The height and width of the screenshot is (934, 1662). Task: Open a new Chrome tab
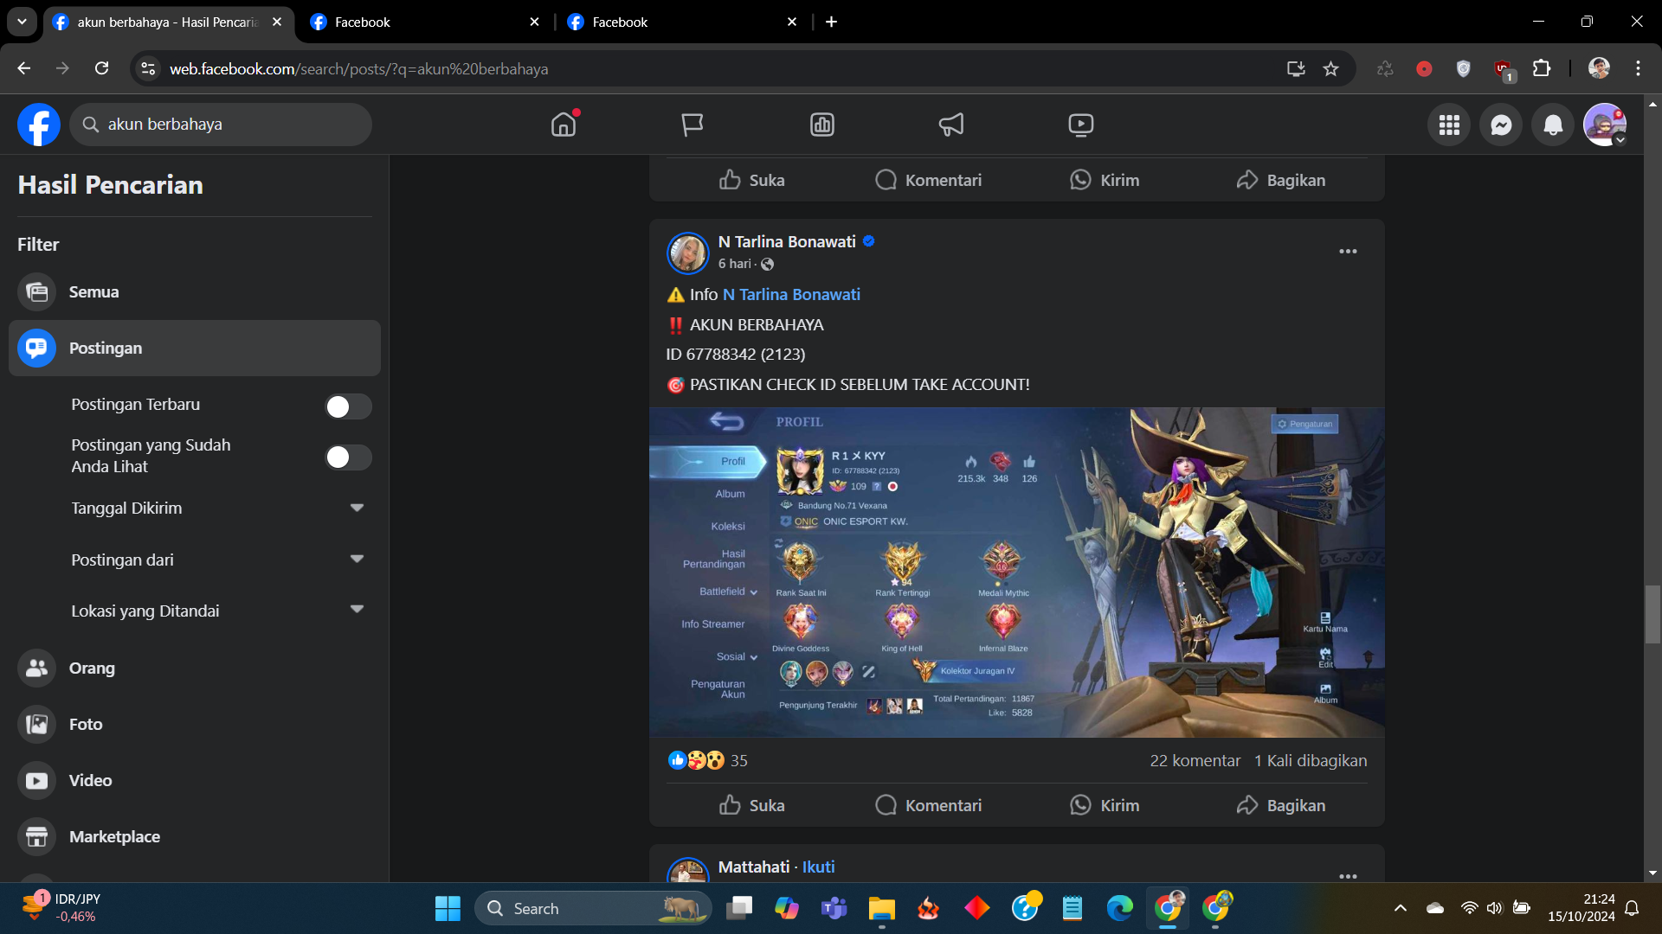[831, 22]
